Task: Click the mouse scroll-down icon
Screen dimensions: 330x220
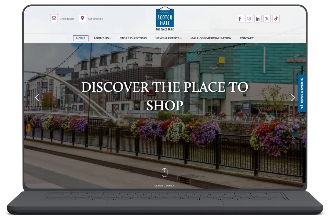Action: (x=164, y=172)
